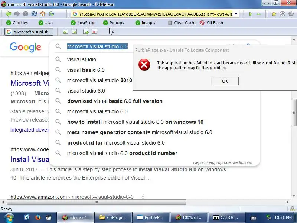
Task: Open the Home page icon
Action: 43,14
